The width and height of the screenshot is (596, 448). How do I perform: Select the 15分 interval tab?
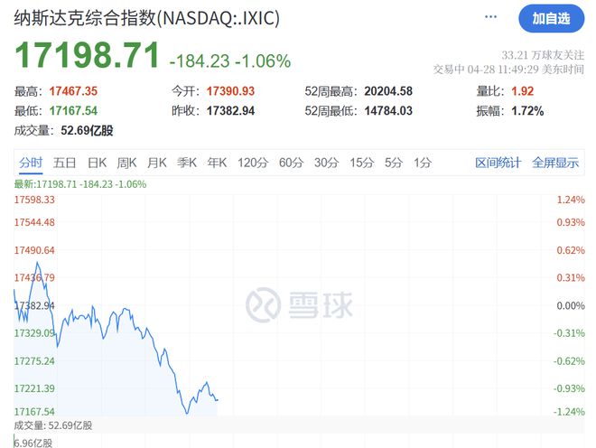pyautogui.click(x=361, y=163)
